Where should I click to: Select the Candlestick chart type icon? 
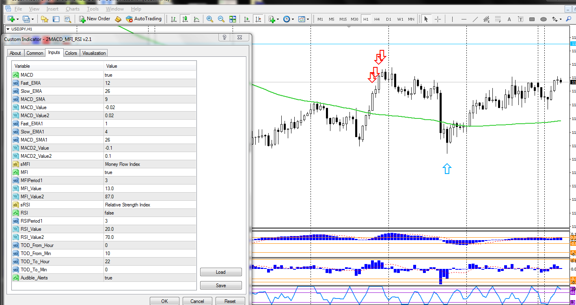[x=185, y=19]
